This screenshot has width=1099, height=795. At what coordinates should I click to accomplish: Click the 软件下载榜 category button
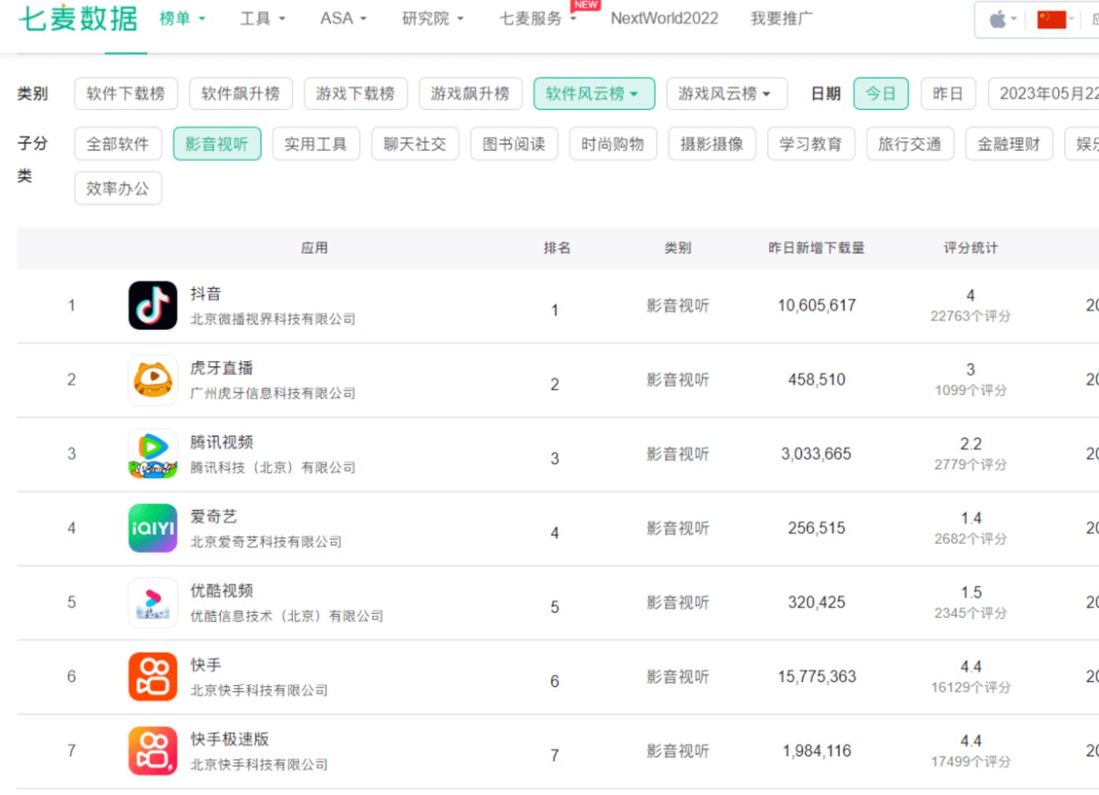126,93
